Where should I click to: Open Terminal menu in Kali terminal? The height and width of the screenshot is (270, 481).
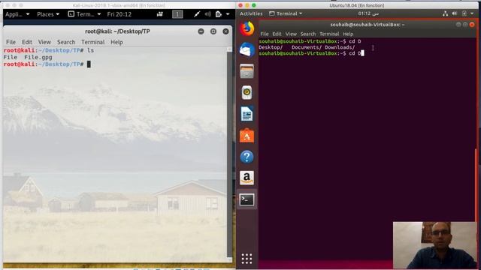[x=92, y=42]
